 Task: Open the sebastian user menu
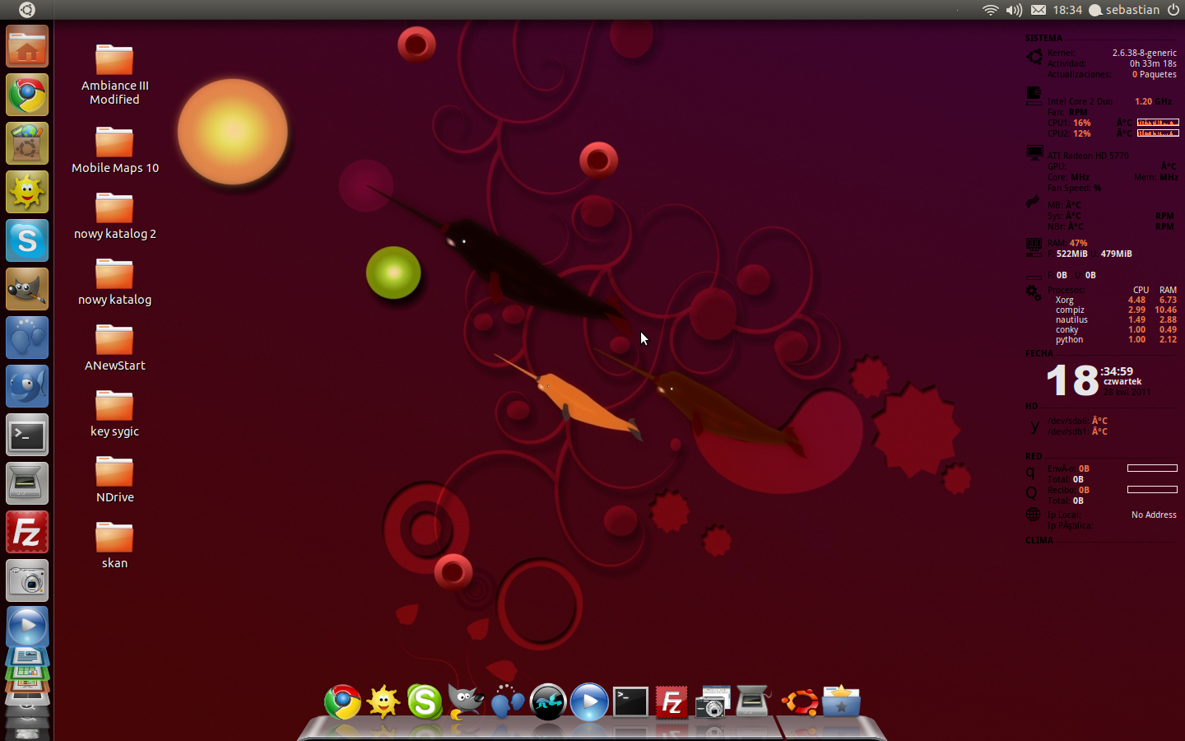[x=1124, y=10]
